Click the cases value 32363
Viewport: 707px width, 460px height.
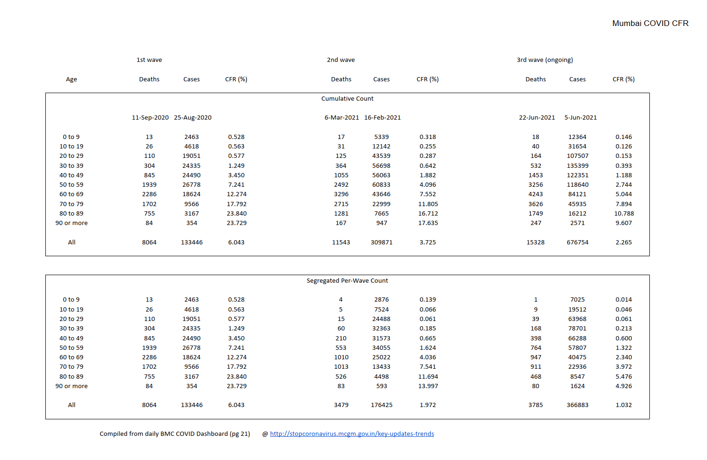(382, 329)
